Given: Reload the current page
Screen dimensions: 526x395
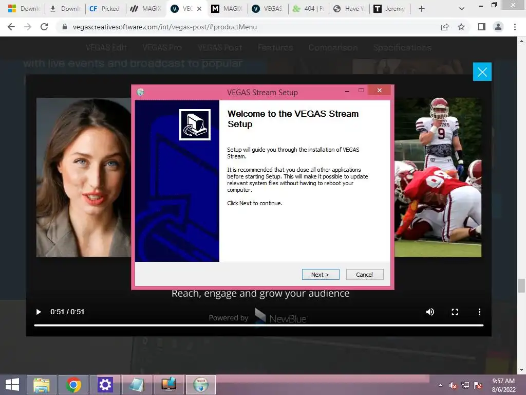Looking at the screenshot, I should coord(44,27).
